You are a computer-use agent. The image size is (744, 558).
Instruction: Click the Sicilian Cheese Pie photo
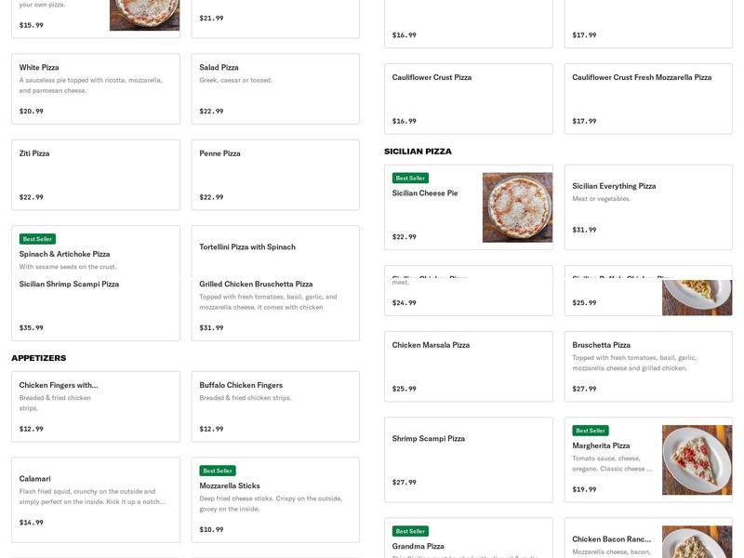(517, 207)
